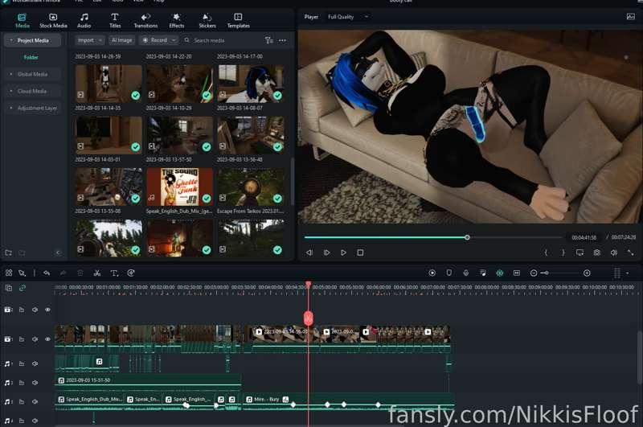Stop playback in the player
This screenshot has height=427, width=643.
pyautogui.click(x=360, y=253)
